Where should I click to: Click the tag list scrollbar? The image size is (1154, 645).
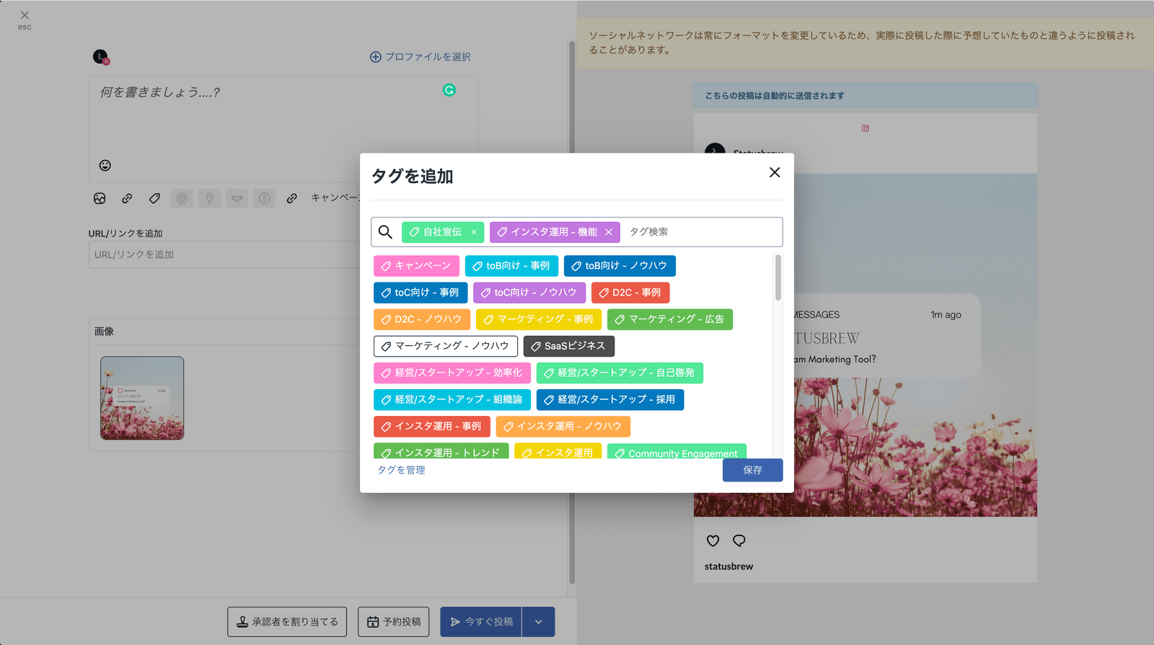coord(778,278)
